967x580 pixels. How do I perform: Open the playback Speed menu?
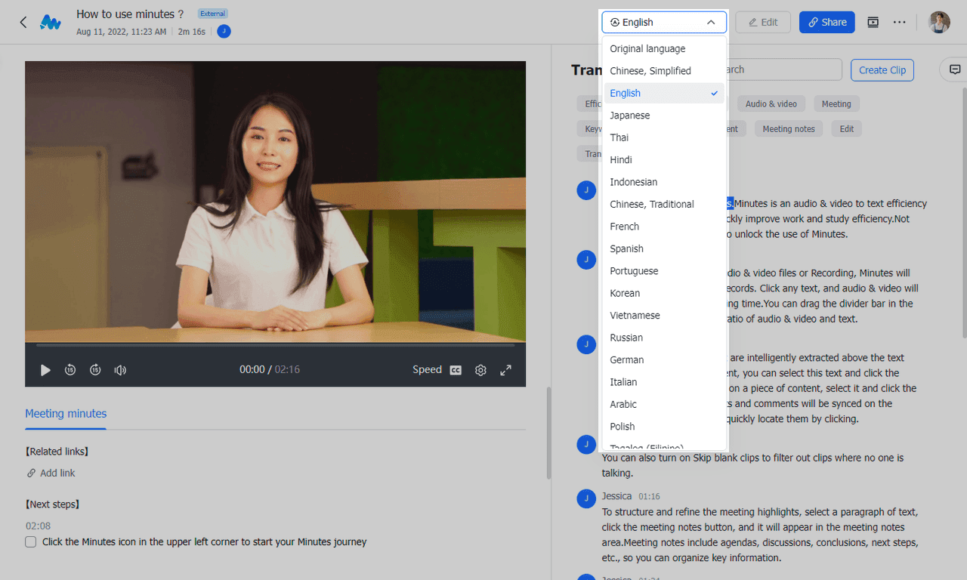tap(427, 370)
